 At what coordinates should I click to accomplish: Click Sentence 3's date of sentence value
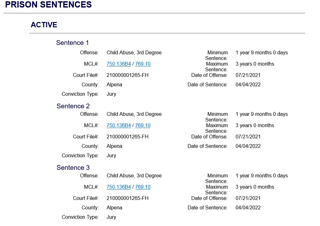pos(248,208)
